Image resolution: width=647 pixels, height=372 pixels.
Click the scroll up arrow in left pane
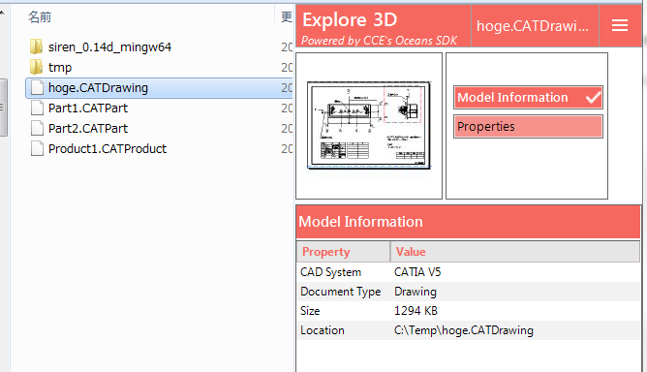pyautogui.click(x=3, y=13)
